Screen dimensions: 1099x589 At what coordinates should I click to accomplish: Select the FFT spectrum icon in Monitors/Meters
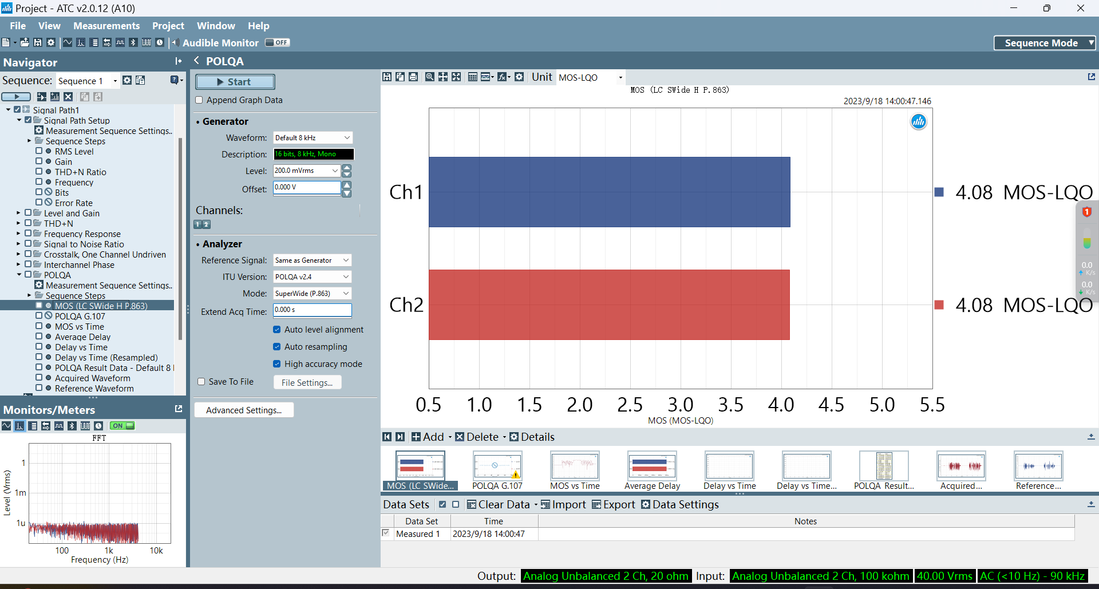click(19, 426)
